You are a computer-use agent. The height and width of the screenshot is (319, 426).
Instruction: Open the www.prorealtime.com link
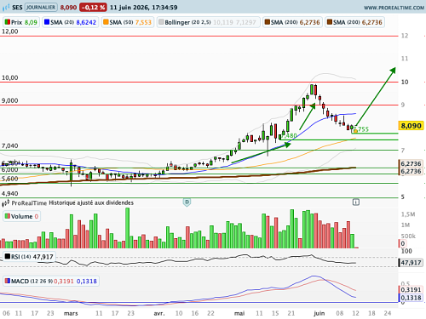[x=394, y=8]
